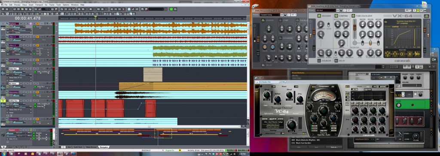This screenshot has height=156, width=440.
Task: Open the Options menu
Action: [x=66, y=5]
